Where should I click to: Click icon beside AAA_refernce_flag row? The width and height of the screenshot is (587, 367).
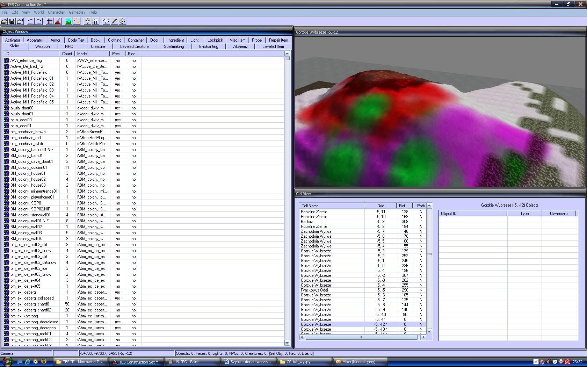click(x=7, y=60)
